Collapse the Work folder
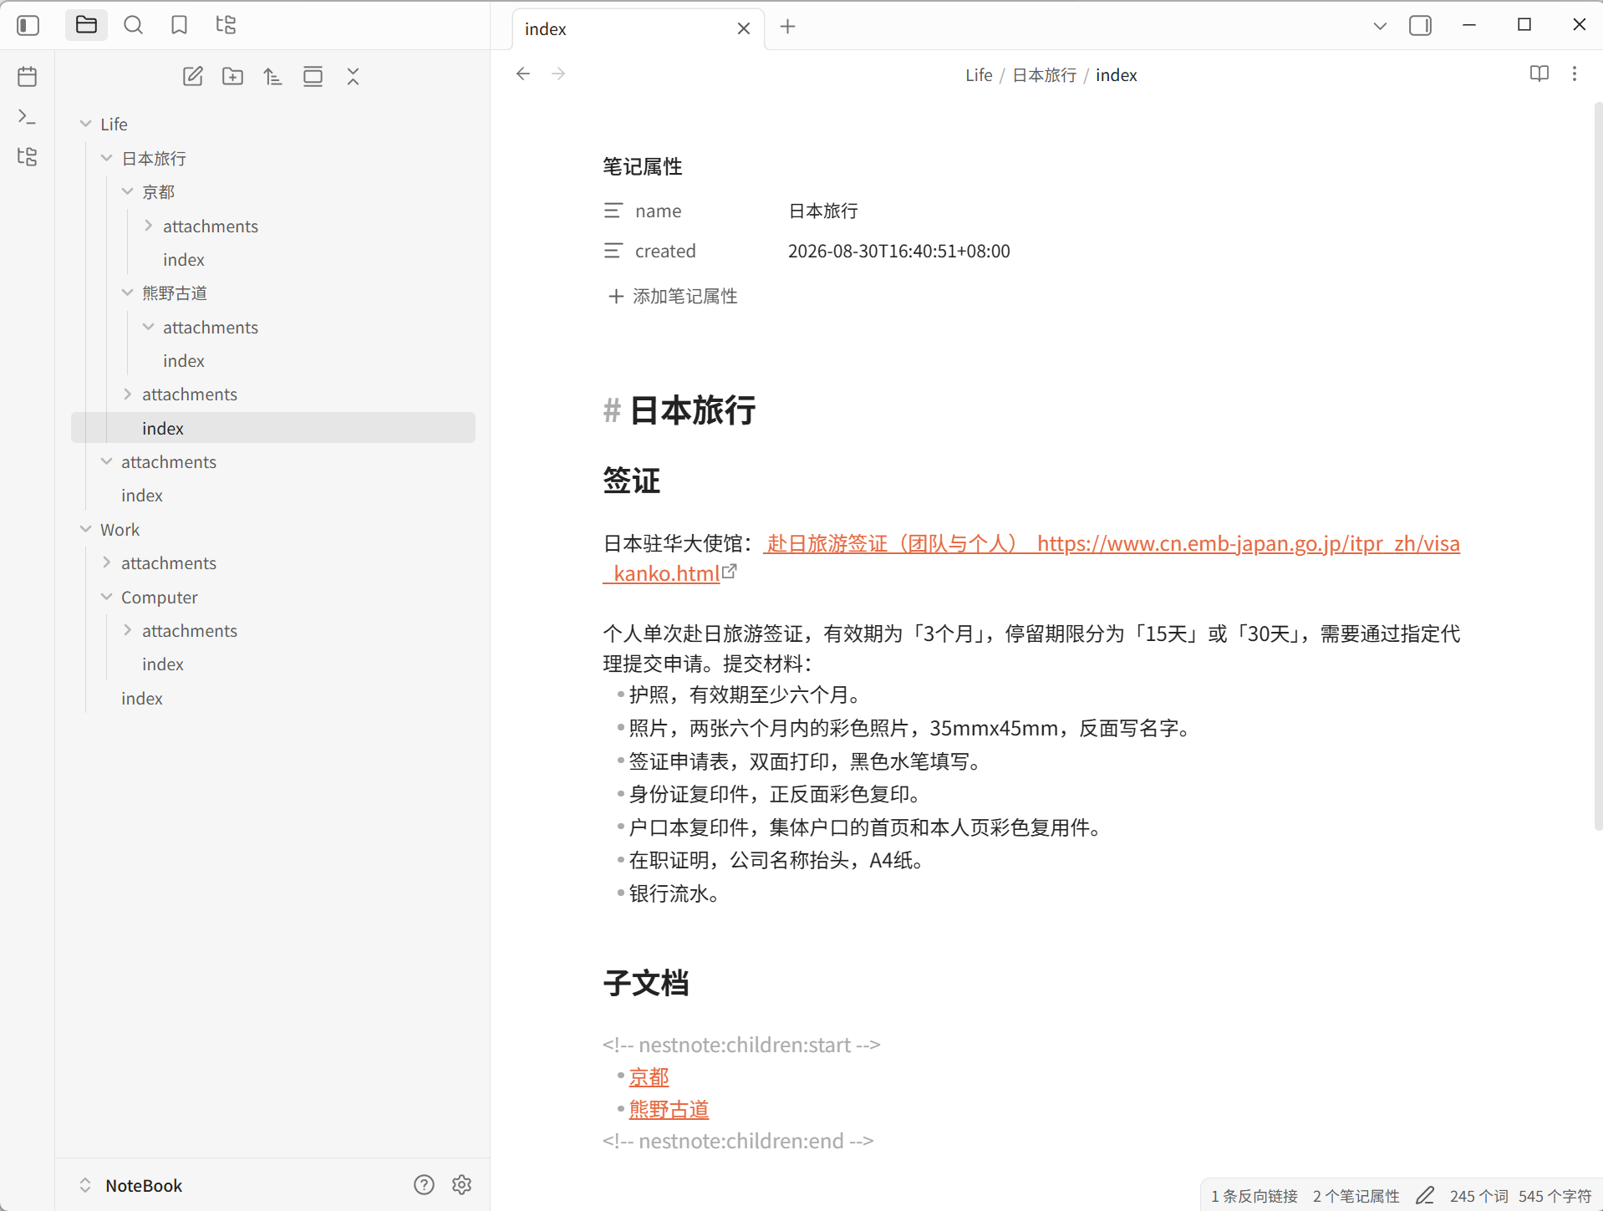This screenshot has height=1211, width=1603. pyautogui.click(x=86, y=529)
